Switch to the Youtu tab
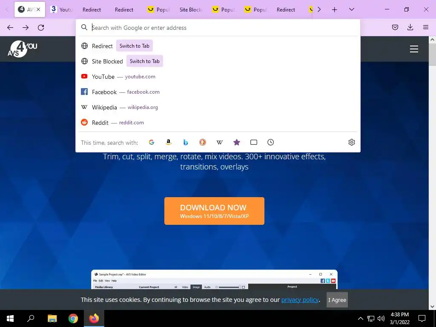Image resolution: width=436 pixels, height=327 pixels. click(62, 10)
